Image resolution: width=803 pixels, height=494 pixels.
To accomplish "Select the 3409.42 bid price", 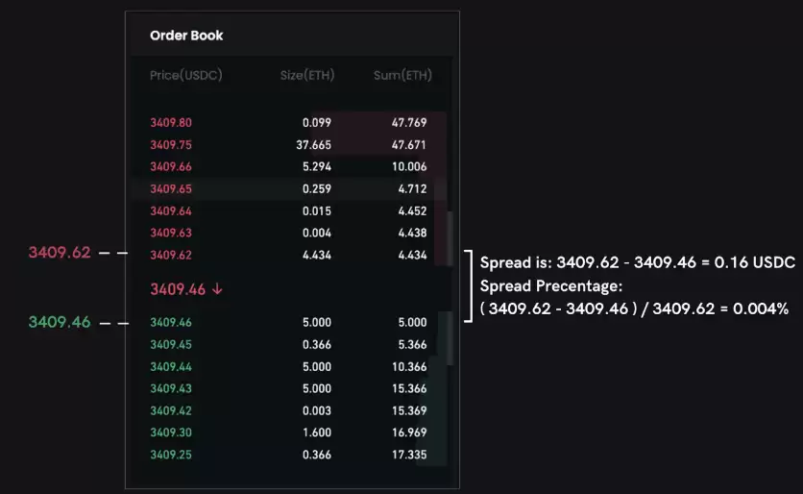I will click(171, 410).
